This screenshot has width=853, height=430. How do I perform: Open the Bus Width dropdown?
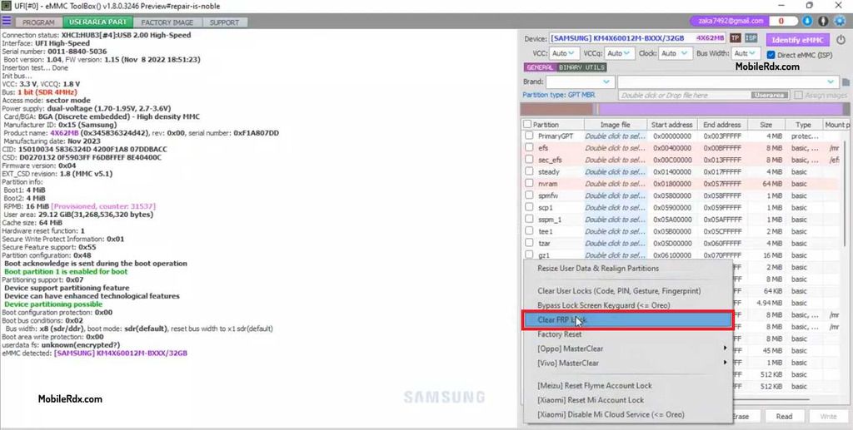tap(746, 53)
